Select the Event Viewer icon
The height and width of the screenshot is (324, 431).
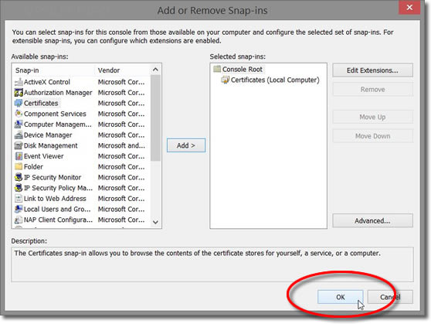19,156
